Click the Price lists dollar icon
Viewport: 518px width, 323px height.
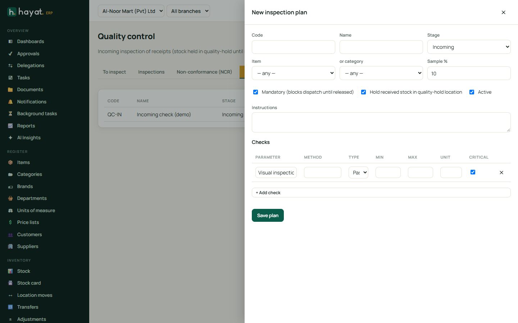[x=10, y=223]
